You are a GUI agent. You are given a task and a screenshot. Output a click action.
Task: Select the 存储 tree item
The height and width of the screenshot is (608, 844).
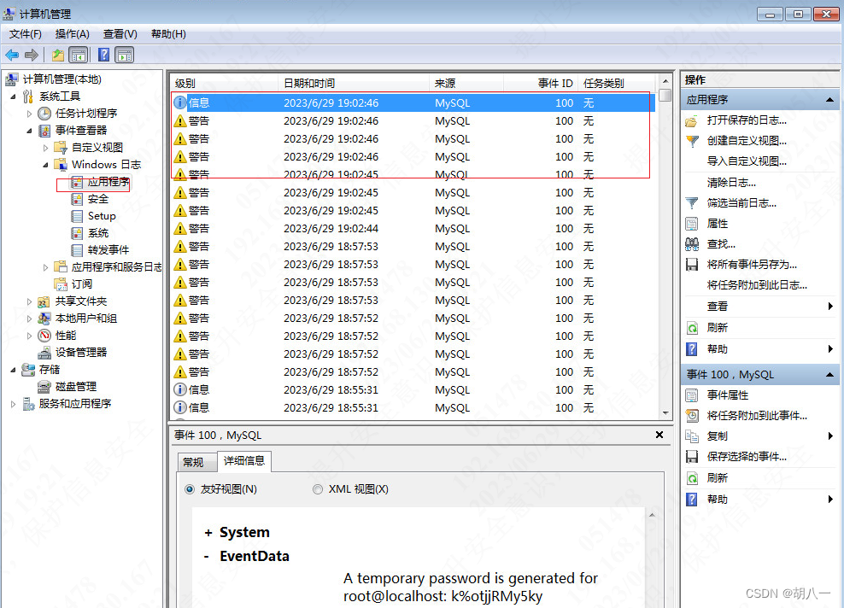pos(50,371)
